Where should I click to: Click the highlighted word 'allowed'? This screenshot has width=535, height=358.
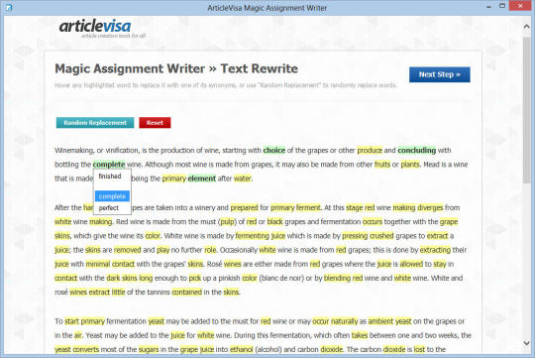[x=411, y=264]
